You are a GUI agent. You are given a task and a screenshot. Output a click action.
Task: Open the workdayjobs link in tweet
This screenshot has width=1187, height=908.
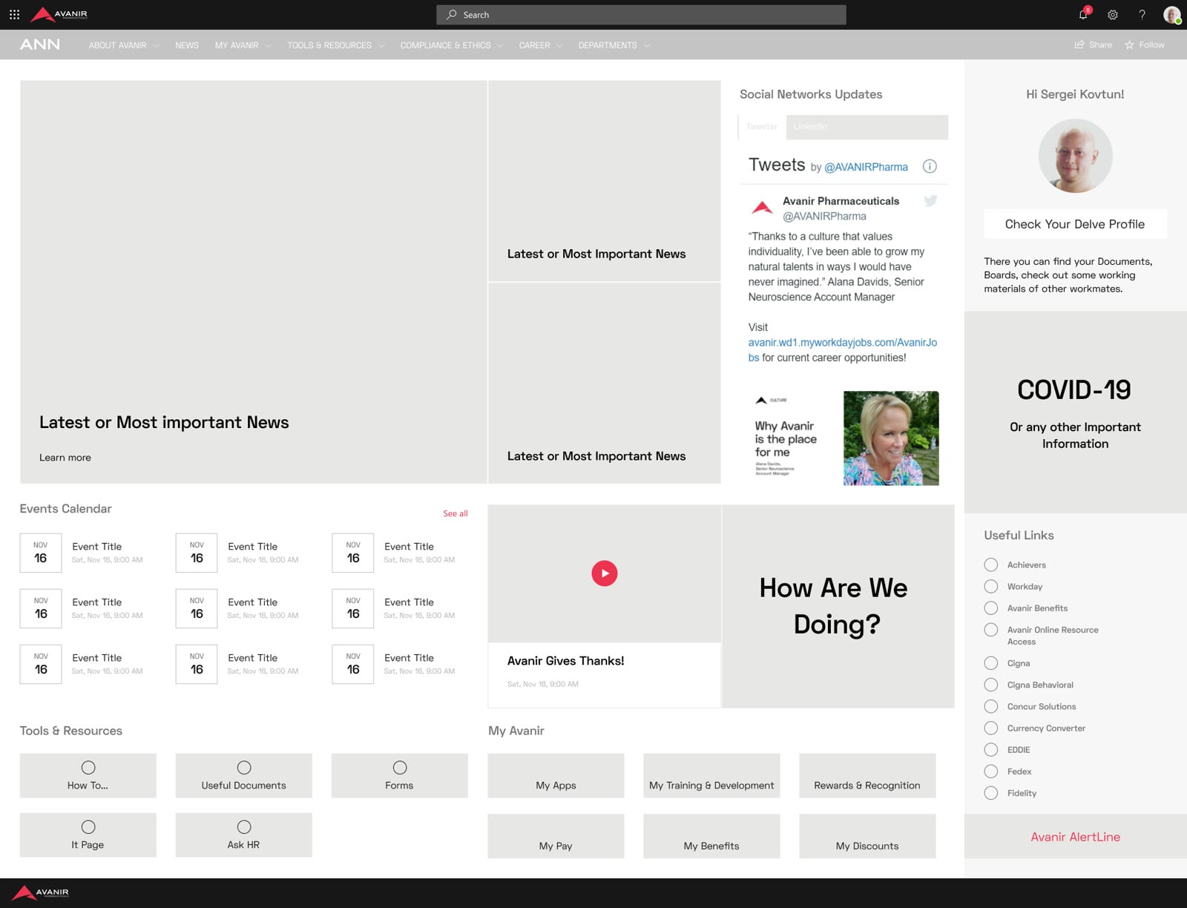(x=843, y=349)
